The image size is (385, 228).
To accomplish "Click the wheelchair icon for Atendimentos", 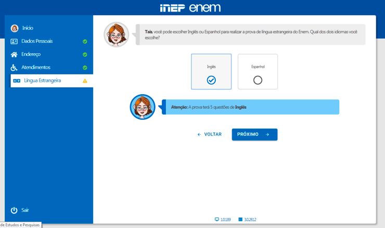I will pos(14,68).
